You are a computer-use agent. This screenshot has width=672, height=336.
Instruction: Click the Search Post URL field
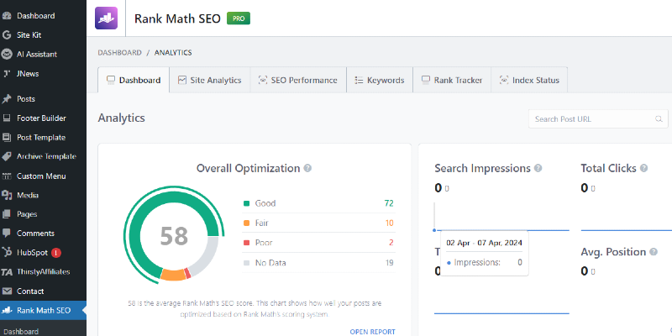pyautogui.click(x=598, y=119)
